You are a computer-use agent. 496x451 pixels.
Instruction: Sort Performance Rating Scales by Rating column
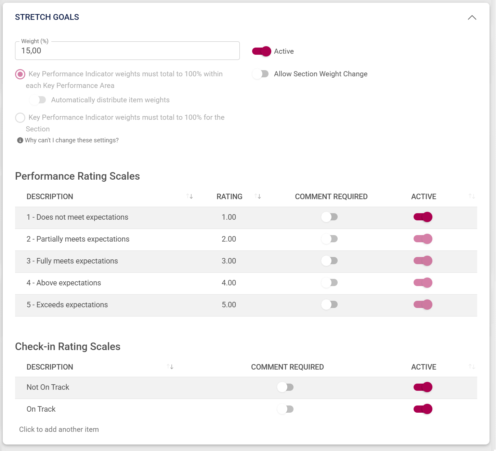click(258, 196)
